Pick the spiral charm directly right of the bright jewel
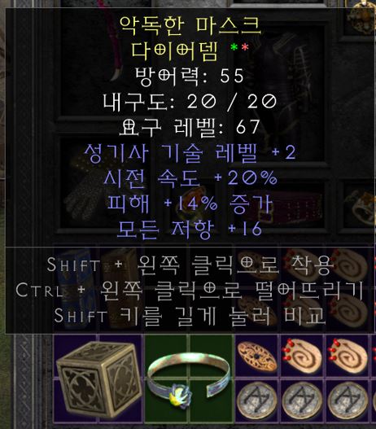Viewport: 376px width, 429px height. click(302, 357)
